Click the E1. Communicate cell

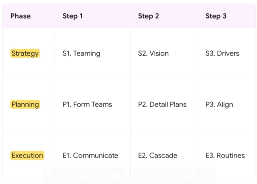coord(90,155)
